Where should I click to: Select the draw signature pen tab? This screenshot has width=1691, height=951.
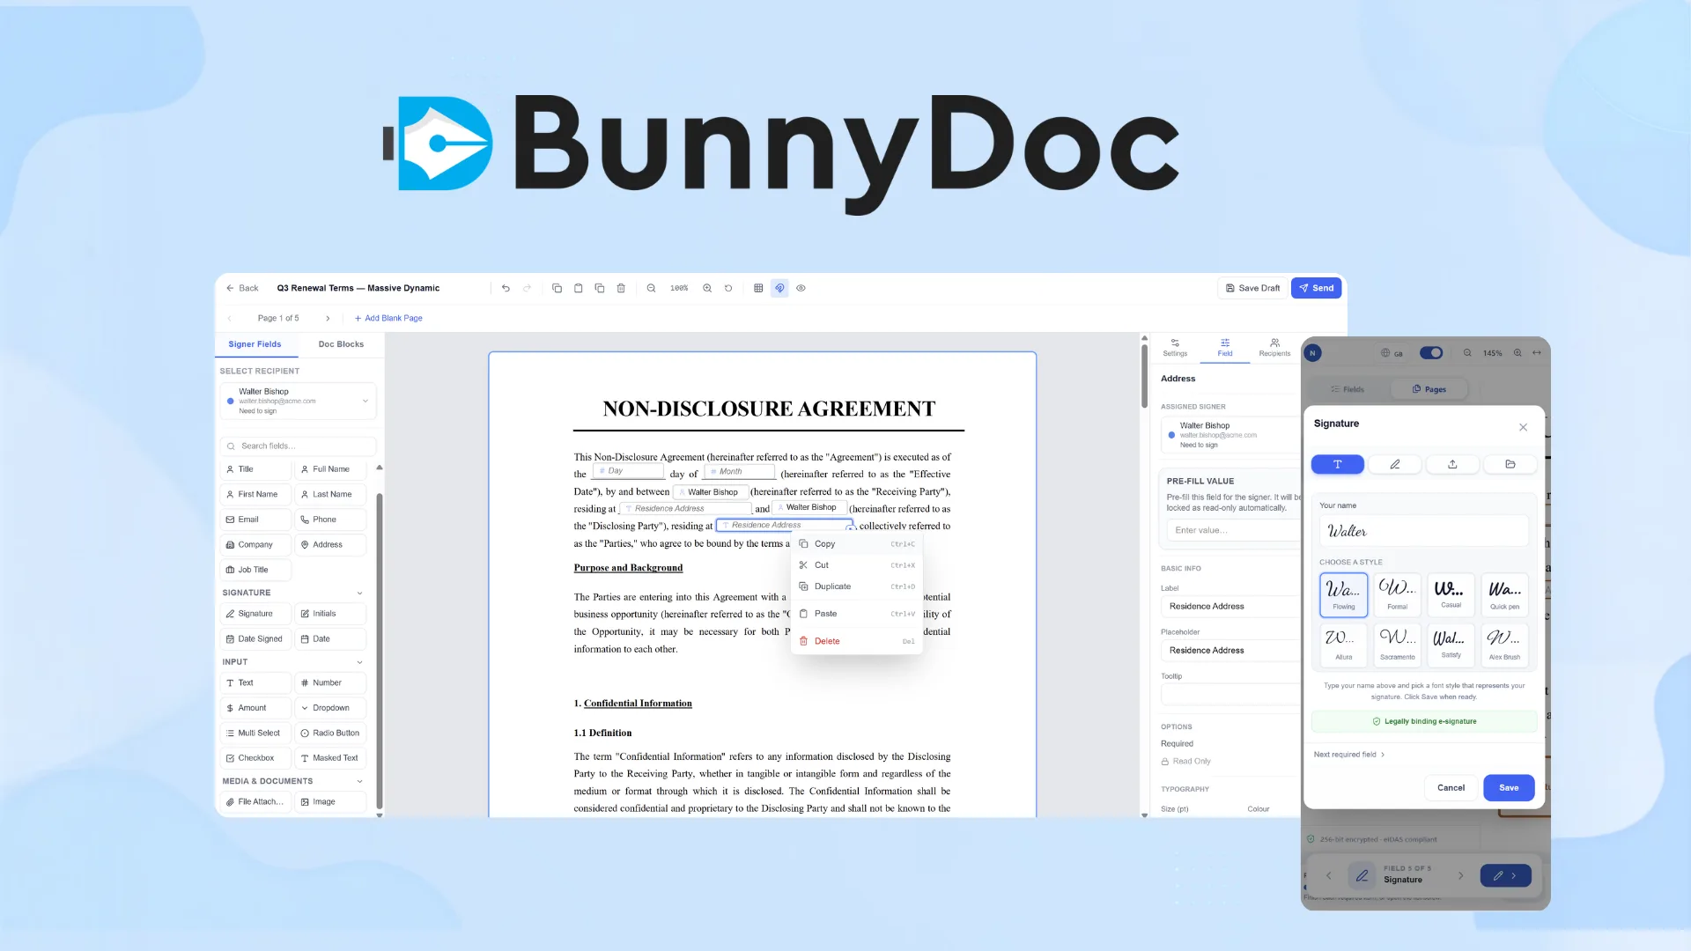click(1395, 465)
